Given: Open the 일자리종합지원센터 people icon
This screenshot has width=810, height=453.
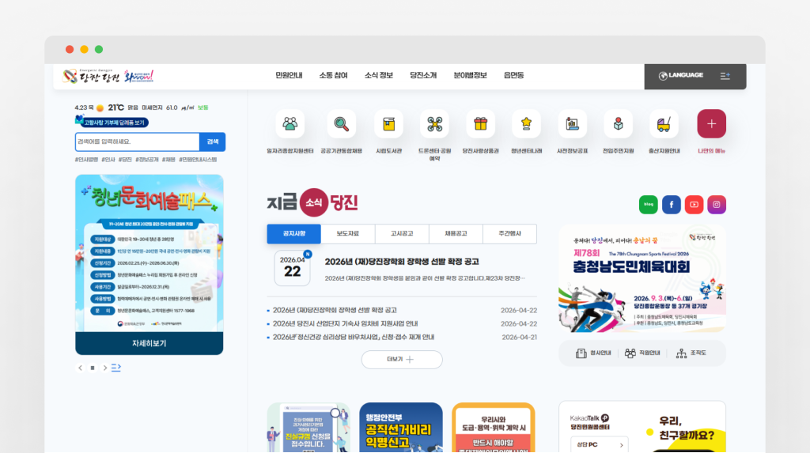Looking at the screenshot, I should 290,124.
